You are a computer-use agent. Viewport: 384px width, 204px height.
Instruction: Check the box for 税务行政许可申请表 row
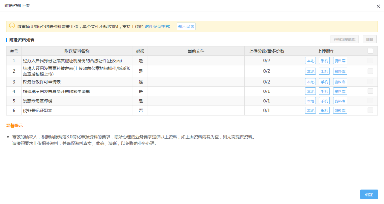(370, 81)
